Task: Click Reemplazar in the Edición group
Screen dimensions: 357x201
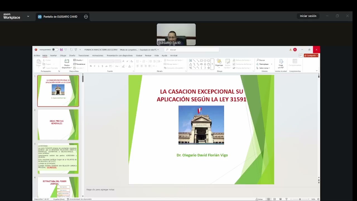Action: [x=263, y=64]
